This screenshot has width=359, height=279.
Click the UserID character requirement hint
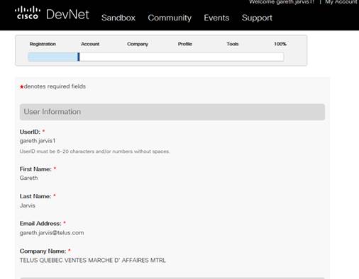tap(94, 152)
